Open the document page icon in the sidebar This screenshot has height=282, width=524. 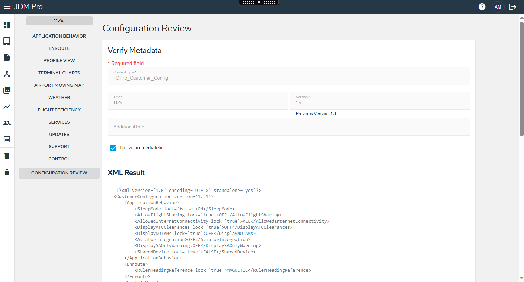(x=7, y=57)
